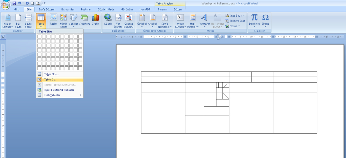Screen dimensions: 346x158
Task: Insert a Sayfa Sonu page break
Action: 28,21
